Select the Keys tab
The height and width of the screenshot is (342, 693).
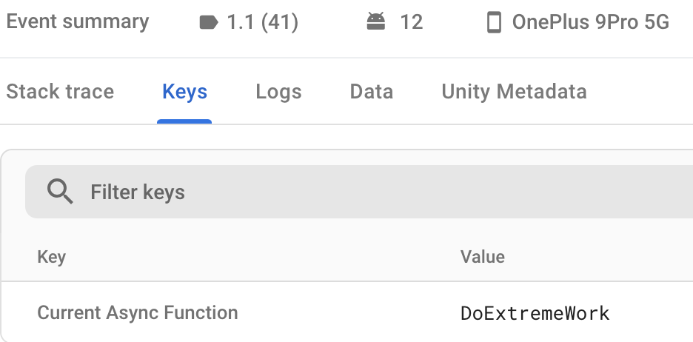point(184,92)
